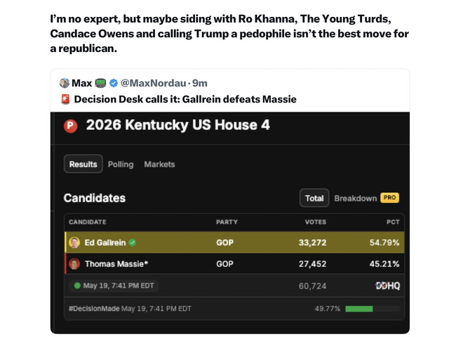Click Ed Gallrein's candidate photo
This screenshot has height=337, width=449.
[74, 243]
